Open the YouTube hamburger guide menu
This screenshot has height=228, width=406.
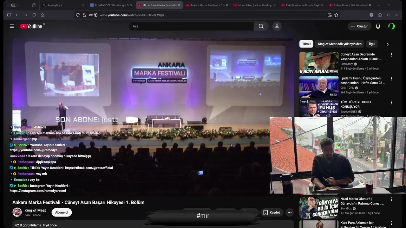pyautogui.click(x=12, y=26)
